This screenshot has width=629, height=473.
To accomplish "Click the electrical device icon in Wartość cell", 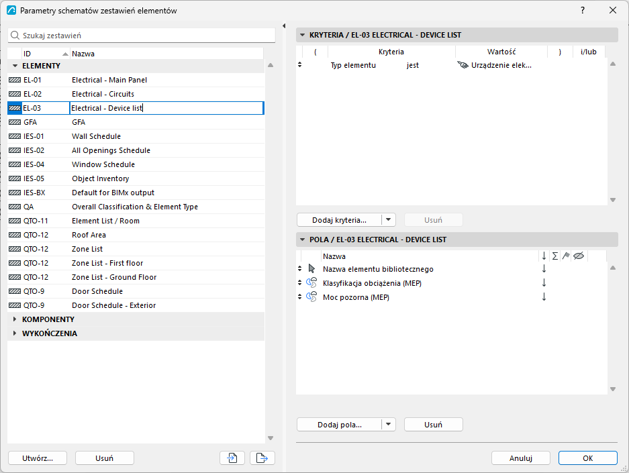I will point(463,65).
